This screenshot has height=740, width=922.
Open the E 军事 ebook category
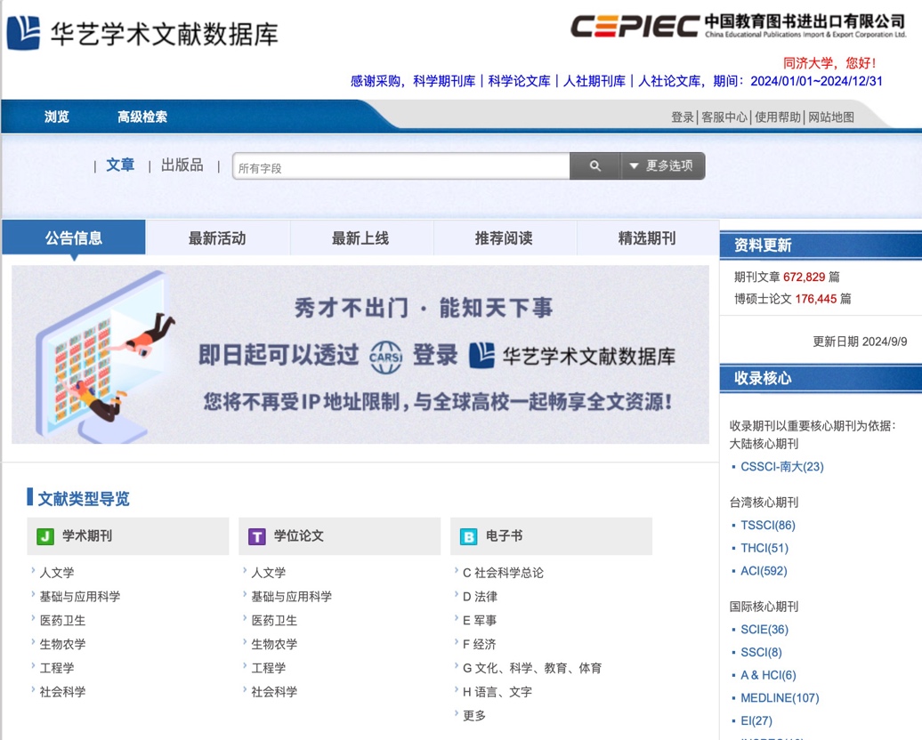480,621
